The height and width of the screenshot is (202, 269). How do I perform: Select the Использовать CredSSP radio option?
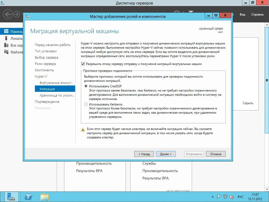(86, 86)
